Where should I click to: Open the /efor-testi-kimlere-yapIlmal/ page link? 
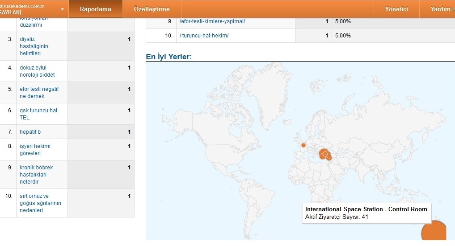click(x=212, y=21)
